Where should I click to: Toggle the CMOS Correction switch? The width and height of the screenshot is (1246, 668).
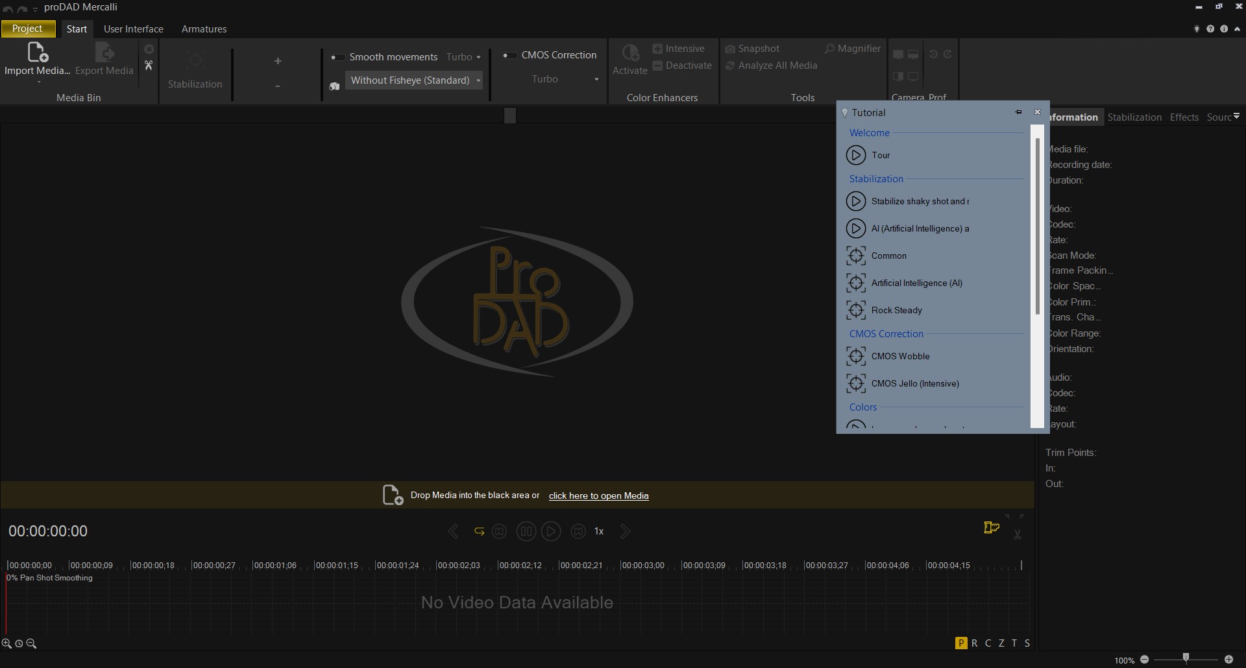click(509, 55)
